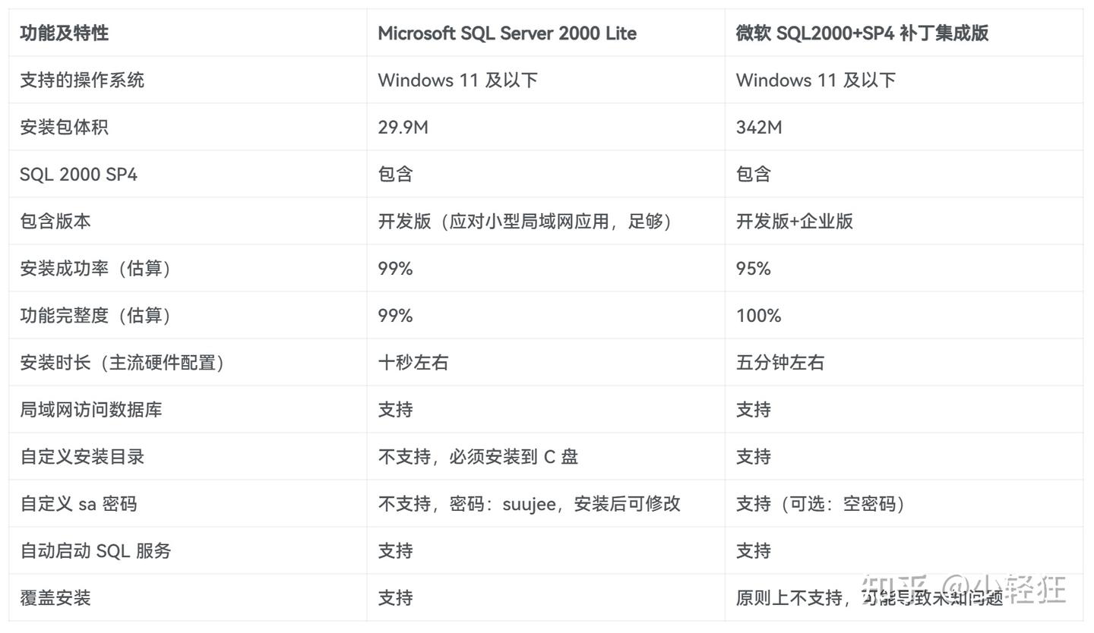Image resolution: width=1094 pixels, height=633 pixels.
Task: Click the 95% installation success rate cell
Action: pyautogui.click(x=753, y=268)
